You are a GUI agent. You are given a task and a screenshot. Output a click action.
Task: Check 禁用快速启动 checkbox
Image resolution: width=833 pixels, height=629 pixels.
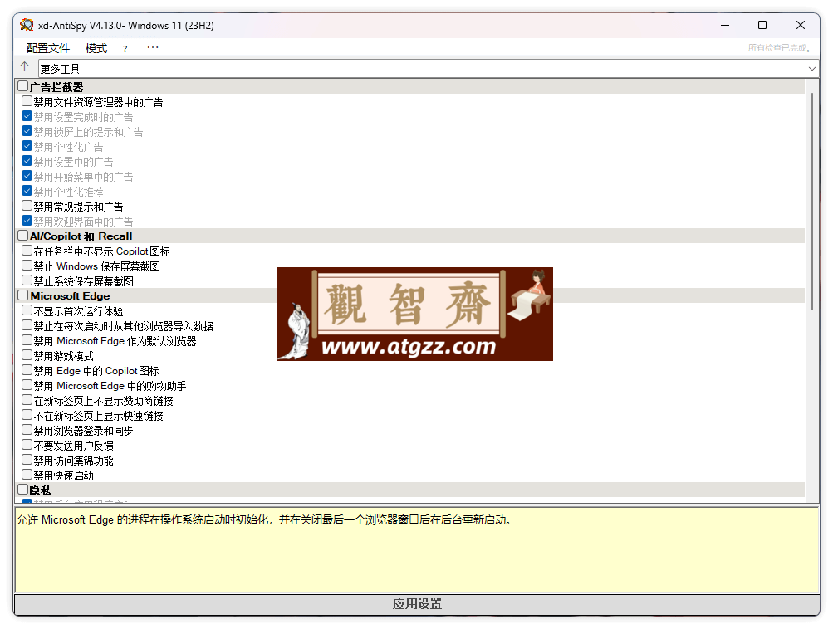27,475
